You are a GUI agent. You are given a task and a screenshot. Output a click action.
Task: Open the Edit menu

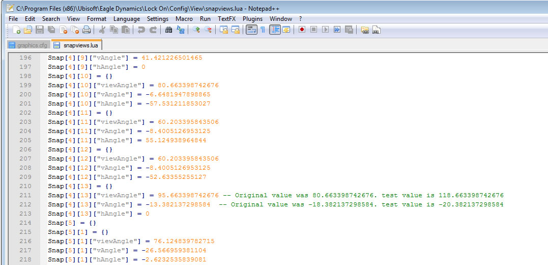pos(30,19)
